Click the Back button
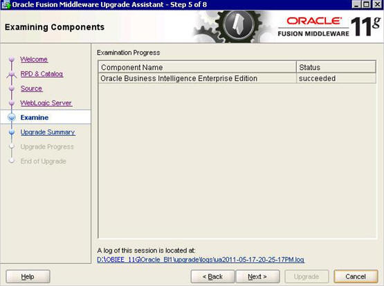384x286 pixels. click(212, 277)
